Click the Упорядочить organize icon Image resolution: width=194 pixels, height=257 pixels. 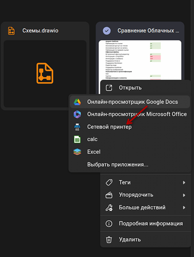tap(109, 195)
